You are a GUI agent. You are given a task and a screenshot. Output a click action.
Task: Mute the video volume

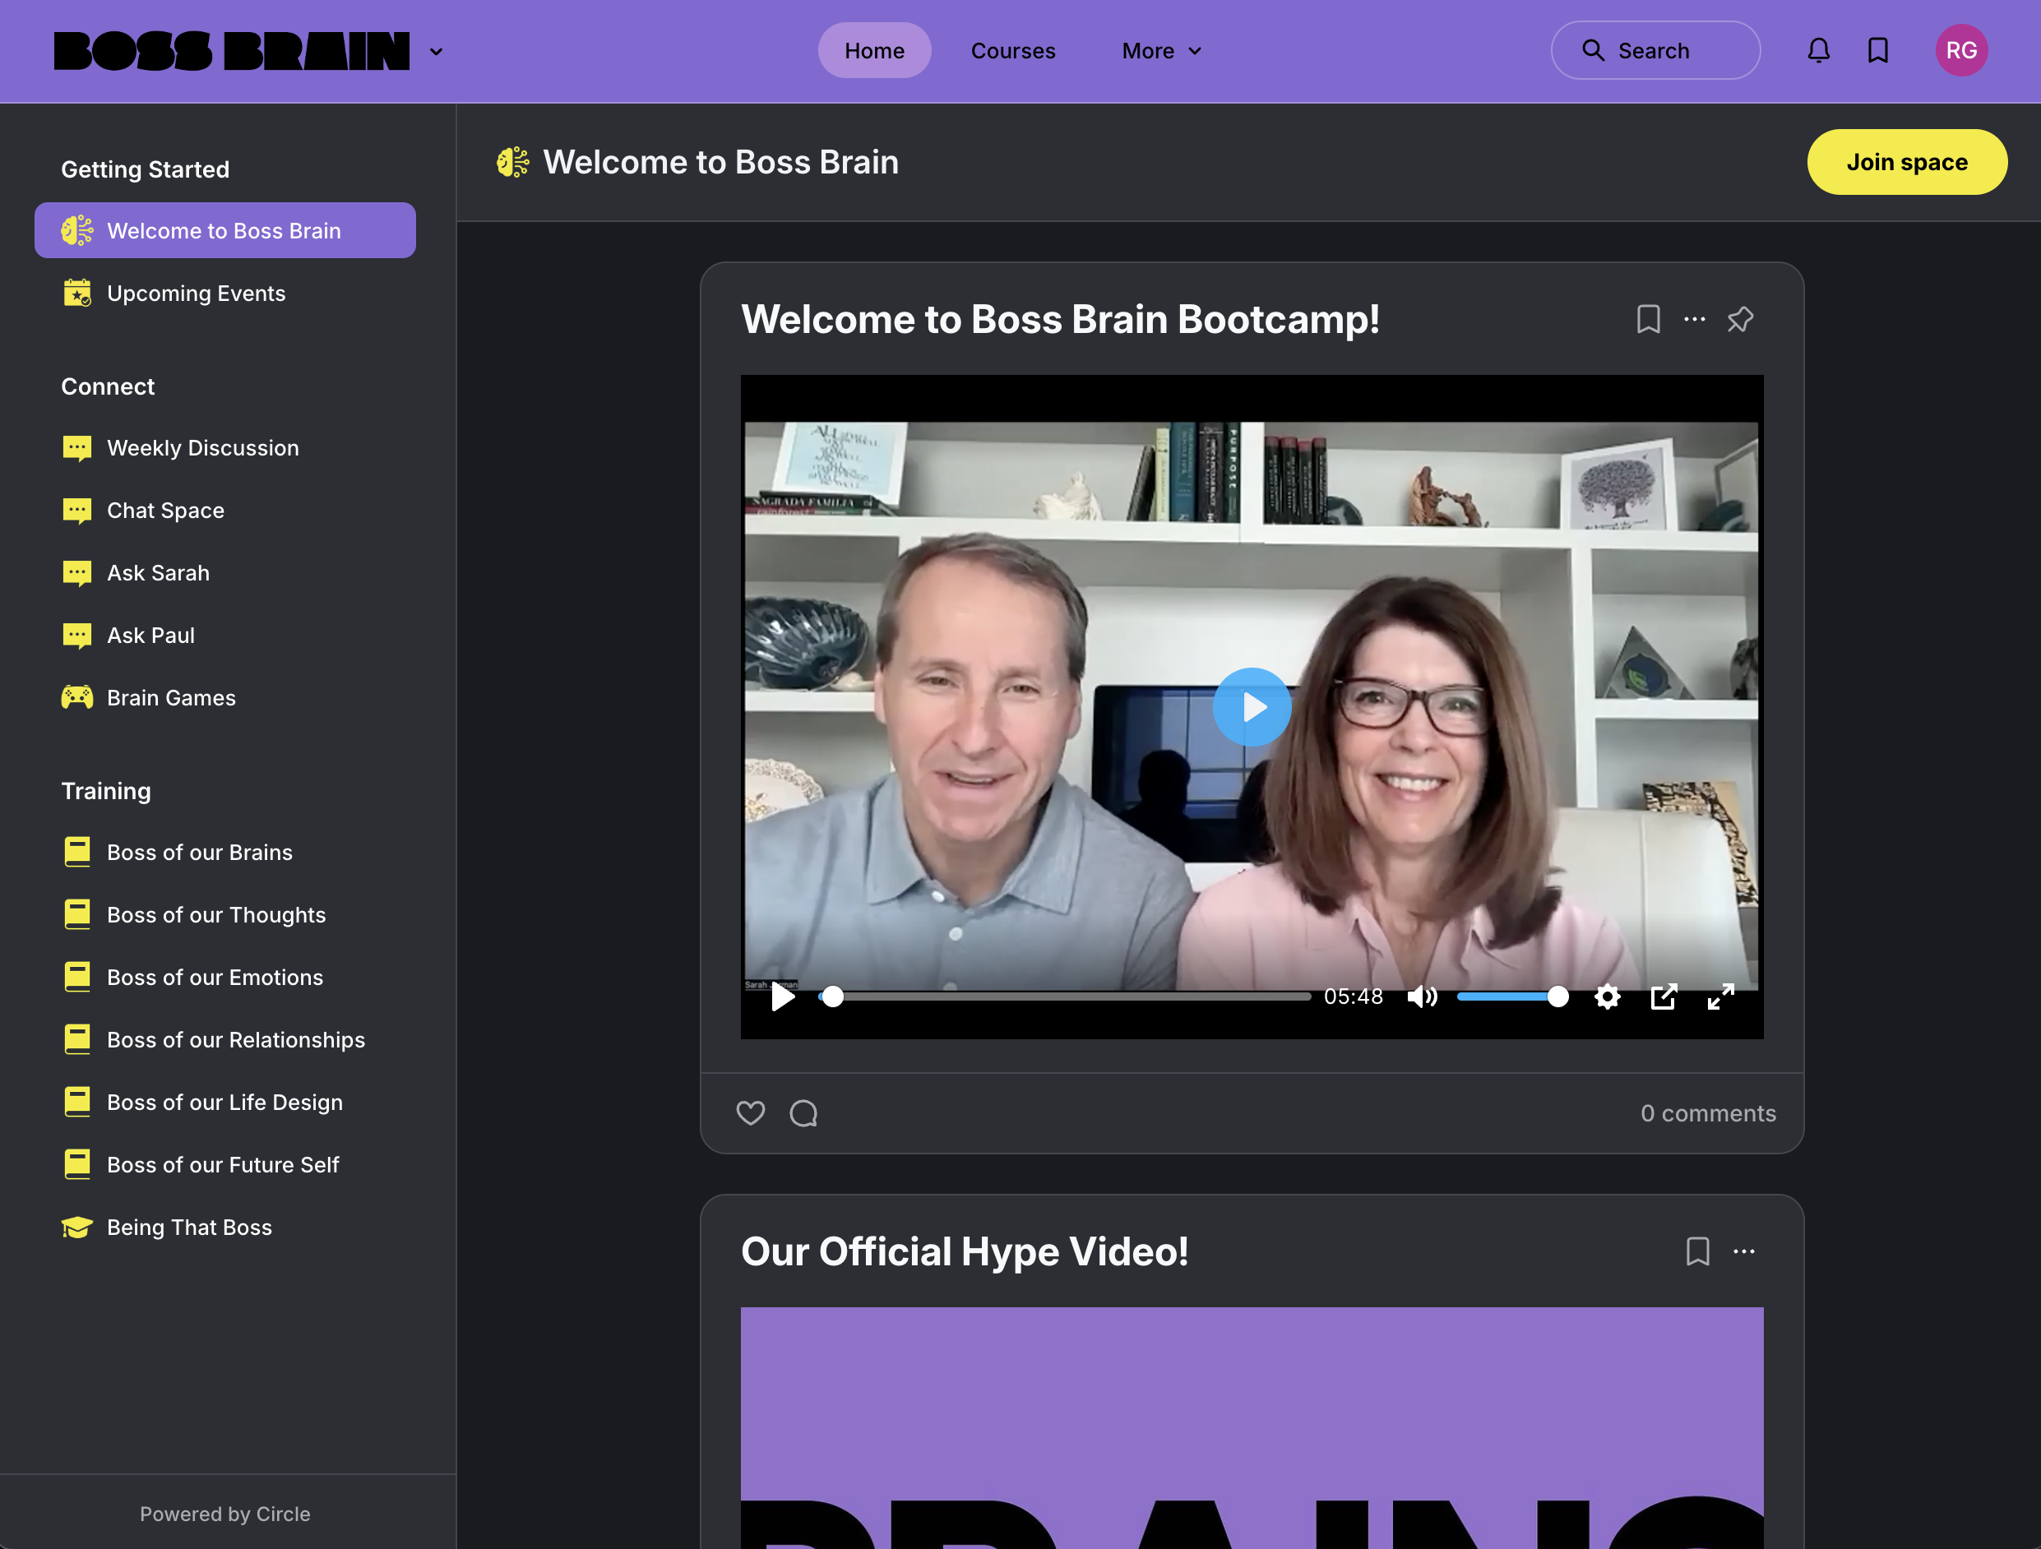(1421, 996)
